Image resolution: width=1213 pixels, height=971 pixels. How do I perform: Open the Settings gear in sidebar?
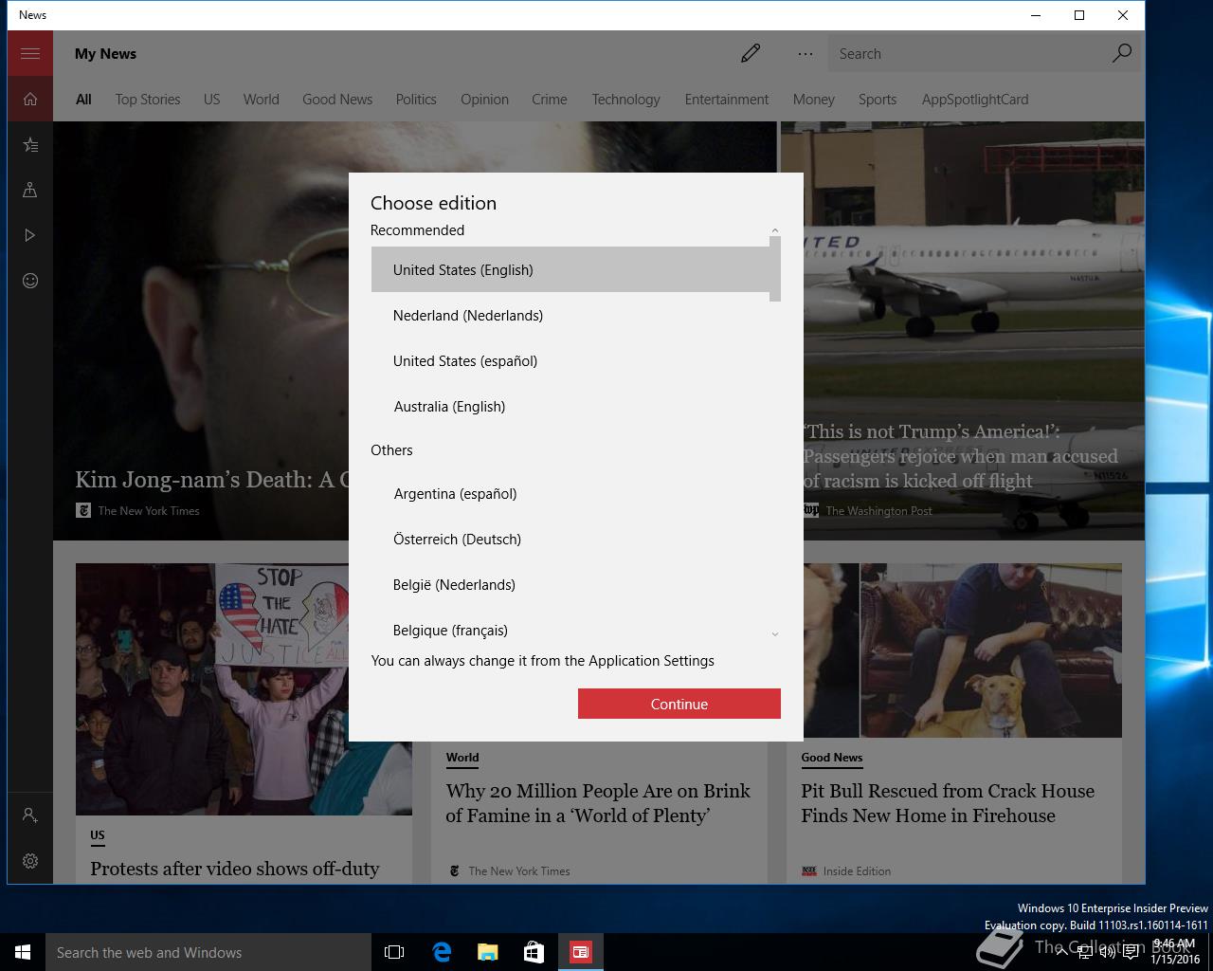(30, 861)
